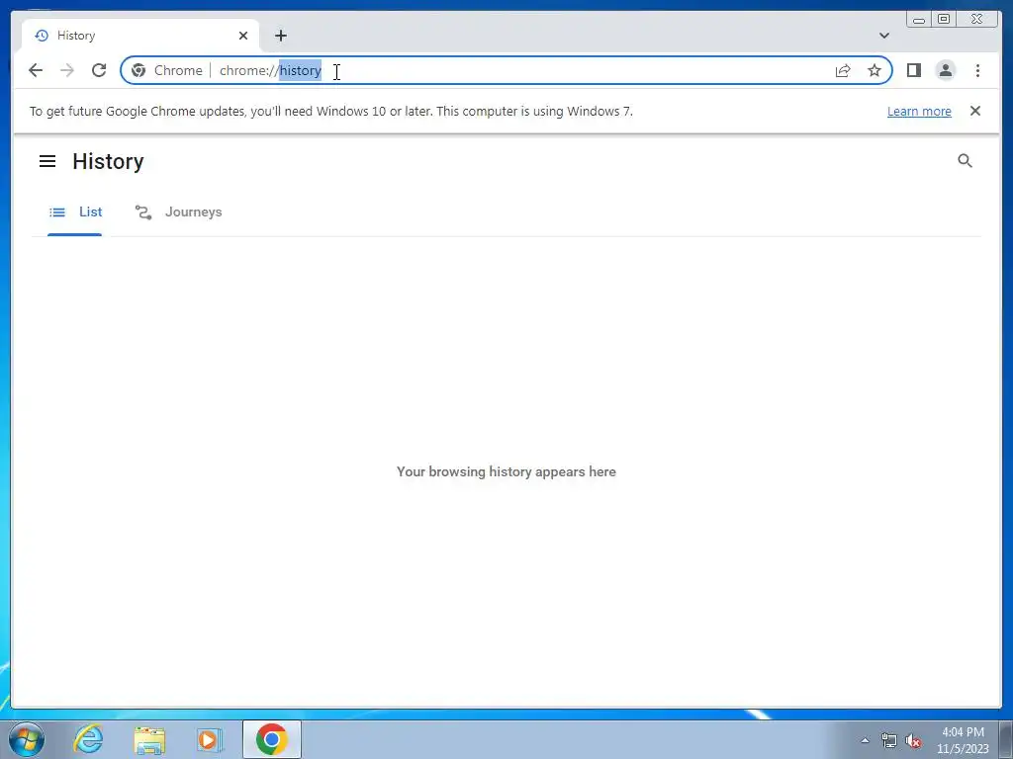
Task: Launch Windows Media Player from taskbar
Action: 210,739
